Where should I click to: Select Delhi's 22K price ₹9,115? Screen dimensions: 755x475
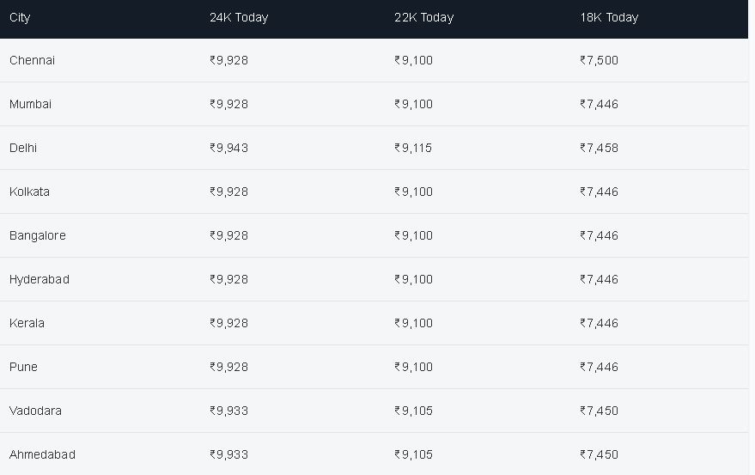coord(413,148)
